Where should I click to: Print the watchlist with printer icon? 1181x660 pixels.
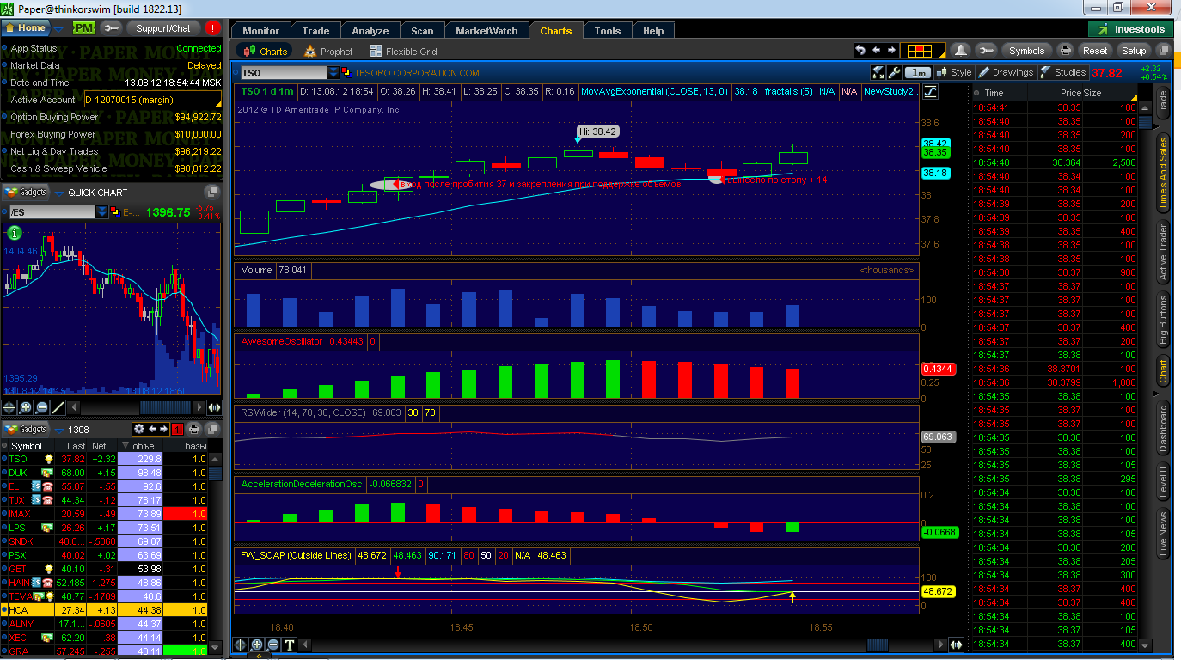pos(193,429)
